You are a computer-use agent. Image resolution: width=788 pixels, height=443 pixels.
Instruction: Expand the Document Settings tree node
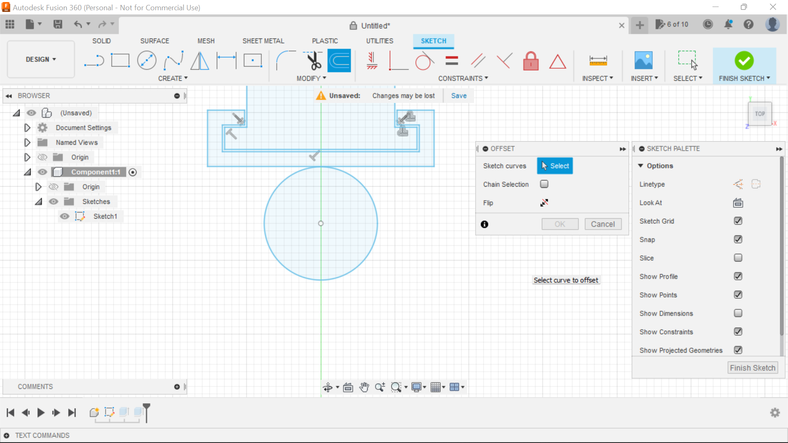(x=27, y=128)
